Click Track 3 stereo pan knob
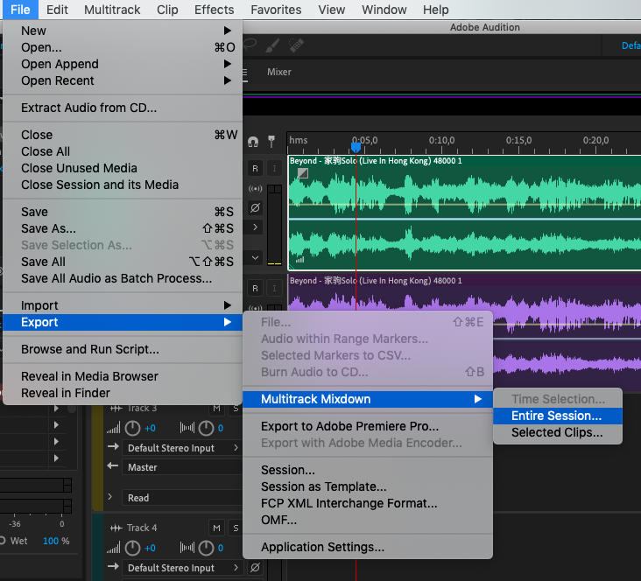The width and height of the screenshot is (641, 581). 207,428
